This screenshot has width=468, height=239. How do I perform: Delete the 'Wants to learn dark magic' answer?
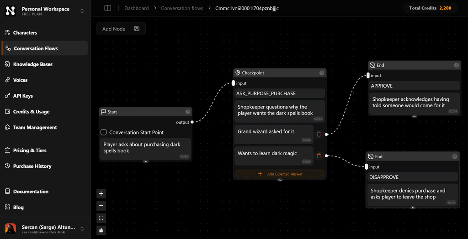tap(319, 156)
